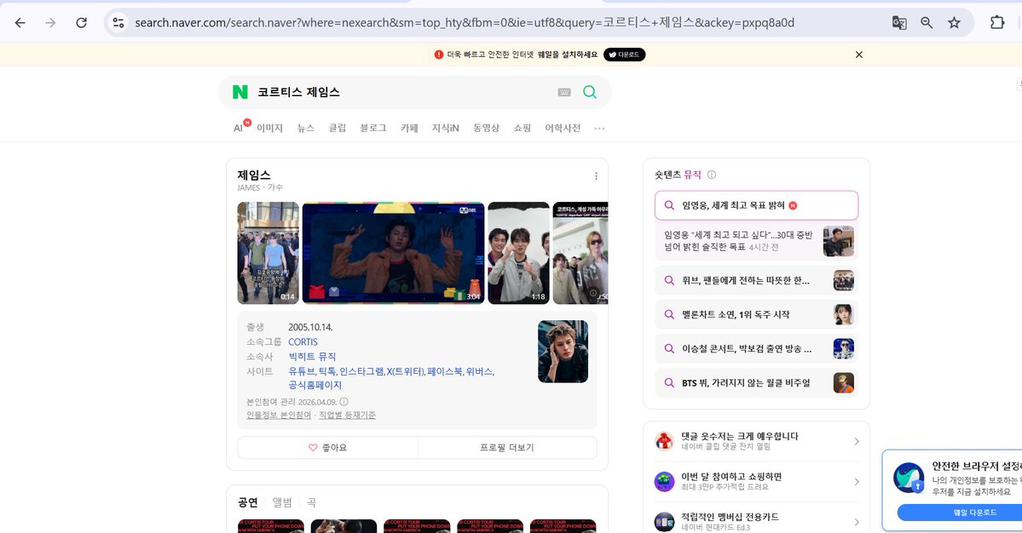This screenshot has height=533, width=1022.
Task: Click the green Naver N logo
Action: coord(240,92)
